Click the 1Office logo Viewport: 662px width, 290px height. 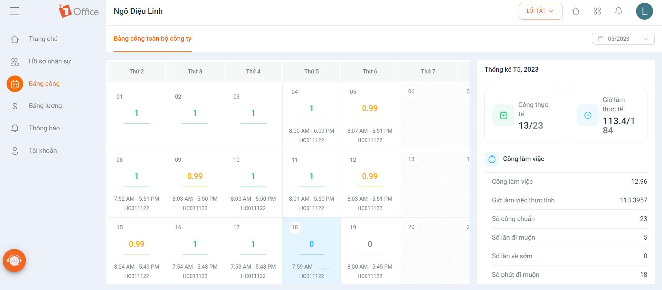tap(79, 11)
